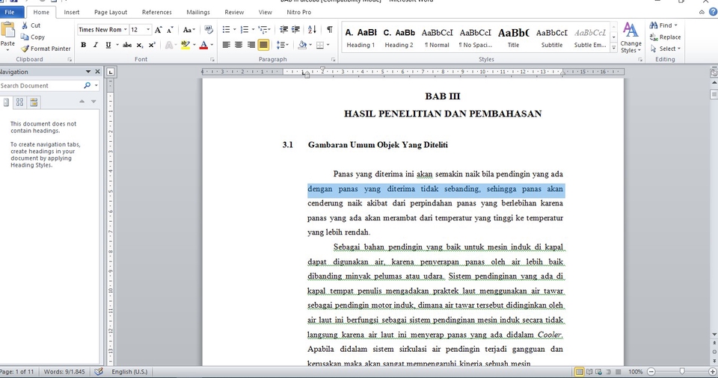The width and height of the screenshot is (718, 378).
Task: Toggle Show/Hide paragraph marks
Action: click(x=329, y=30)
